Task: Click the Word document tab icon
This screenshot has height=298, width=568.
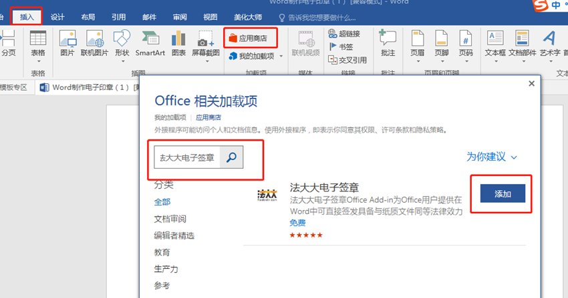Action: (44, 87)
